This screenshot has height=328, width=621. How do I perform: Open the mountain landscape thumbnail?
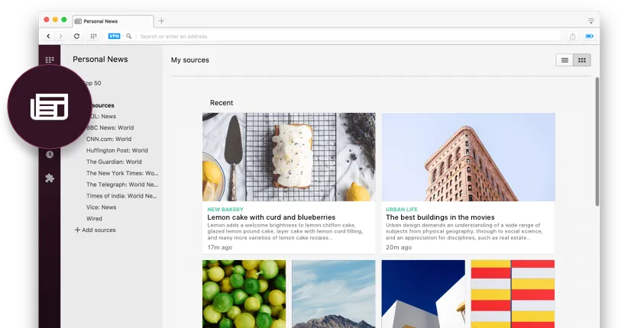(334, 294)
